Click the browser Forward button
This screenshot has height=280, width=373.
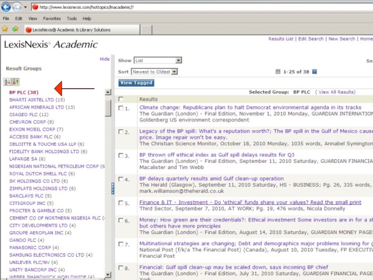17,7
